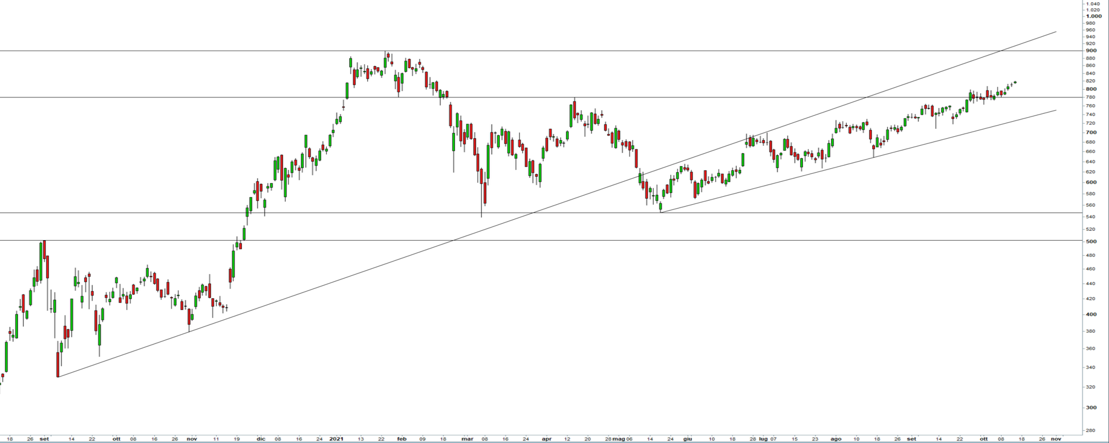Click the apr month label on the time axis
The width and height of the screenshot is (1109, 443).
tap(547, 439)
